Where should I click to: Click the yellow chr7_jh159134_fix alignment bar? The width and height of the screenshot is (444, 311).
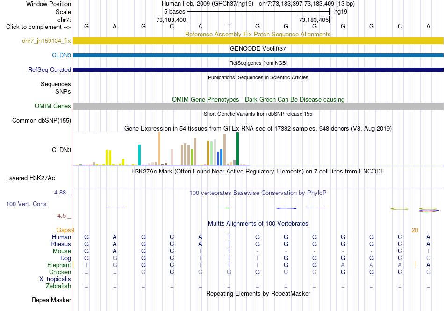258,41
